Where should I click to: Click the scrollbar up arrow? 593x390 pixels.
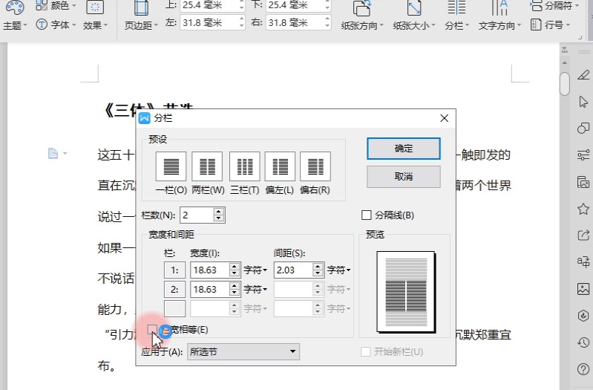tap(565, 62)
